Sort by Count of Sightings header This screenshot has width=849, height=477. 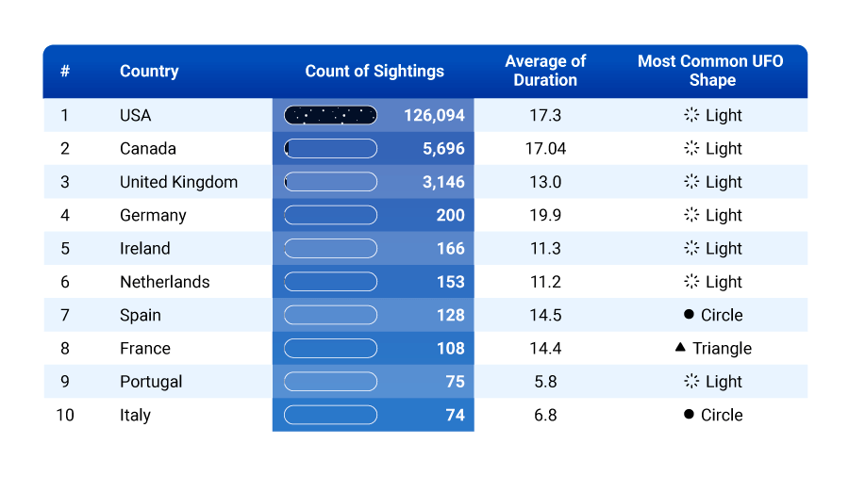coord(375,72)
